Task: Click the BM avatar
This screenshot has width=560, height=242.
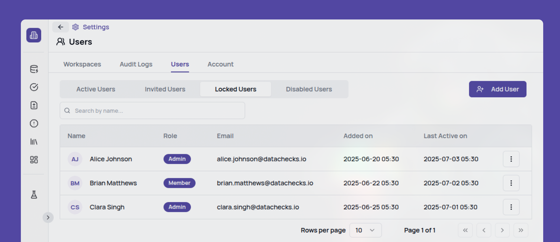Action: click(75, 183)
